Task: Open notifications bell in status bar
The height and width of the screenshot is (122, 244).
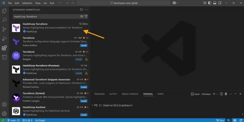Action: [241, 120]
